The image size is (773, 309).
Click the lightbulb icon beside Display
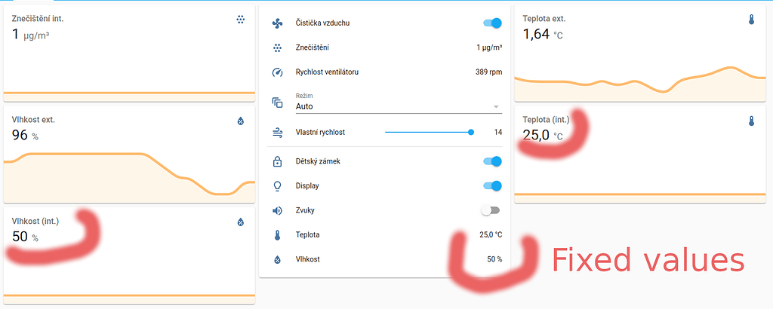coord(277,186)
